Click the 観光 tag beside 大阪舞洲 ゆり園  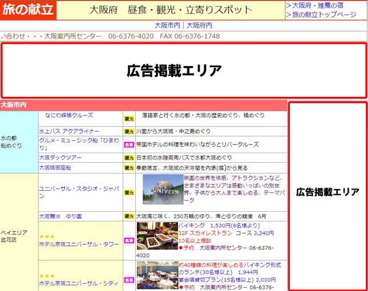coord(129,216)
